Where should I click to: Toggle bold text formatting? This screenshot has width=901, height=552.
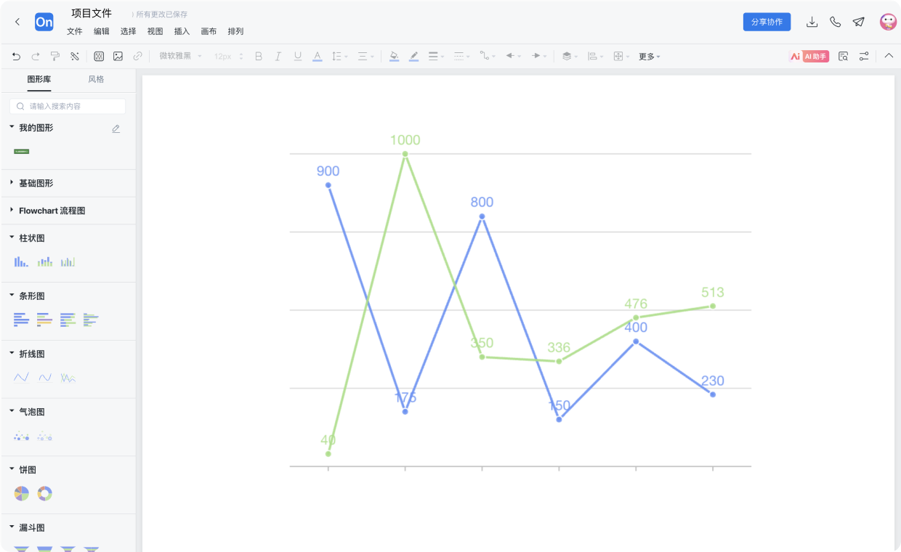[x=258, y=56]
